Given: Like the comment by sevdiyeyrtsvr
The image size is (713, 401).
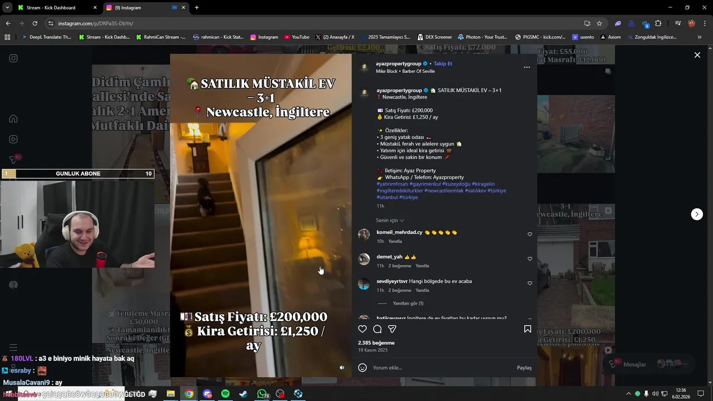Looking at the screenshot, I should pyautogui.click(x=530, y=283).
